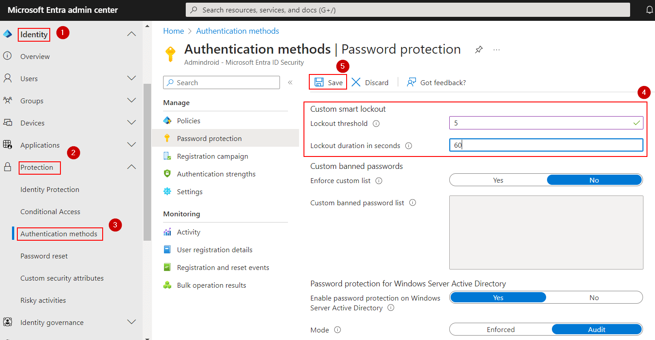Discard the pending changes
The image size is (655, 340).
click(371, 82)
